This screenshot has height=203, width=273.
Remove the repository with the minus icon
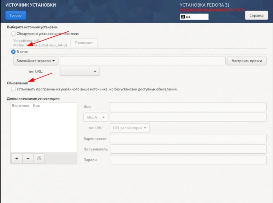pos(28,158)
